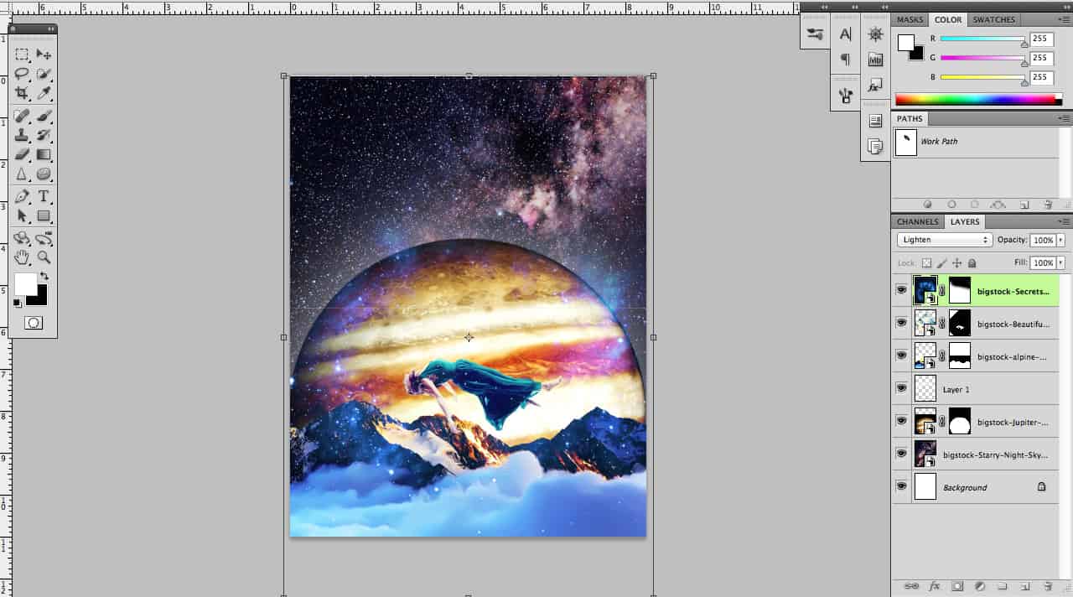The height and width of the screenshot is (597, 1073).
Task: Toggle lock all layer attributes
Action: coord(972,263)
